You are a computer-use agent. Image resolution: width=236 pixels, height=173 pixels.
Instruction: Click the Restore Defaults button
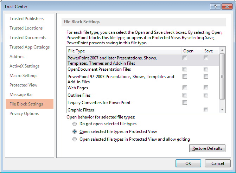coord(208,148)
